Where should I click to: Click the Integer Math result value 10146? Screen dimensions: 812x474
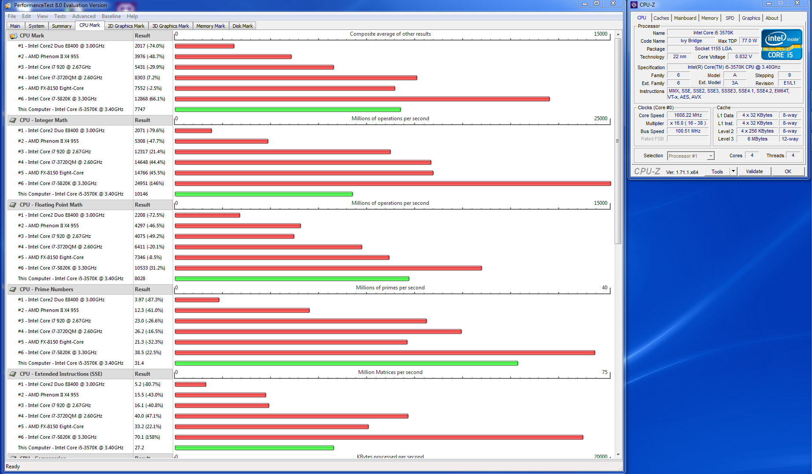[141, 194]
